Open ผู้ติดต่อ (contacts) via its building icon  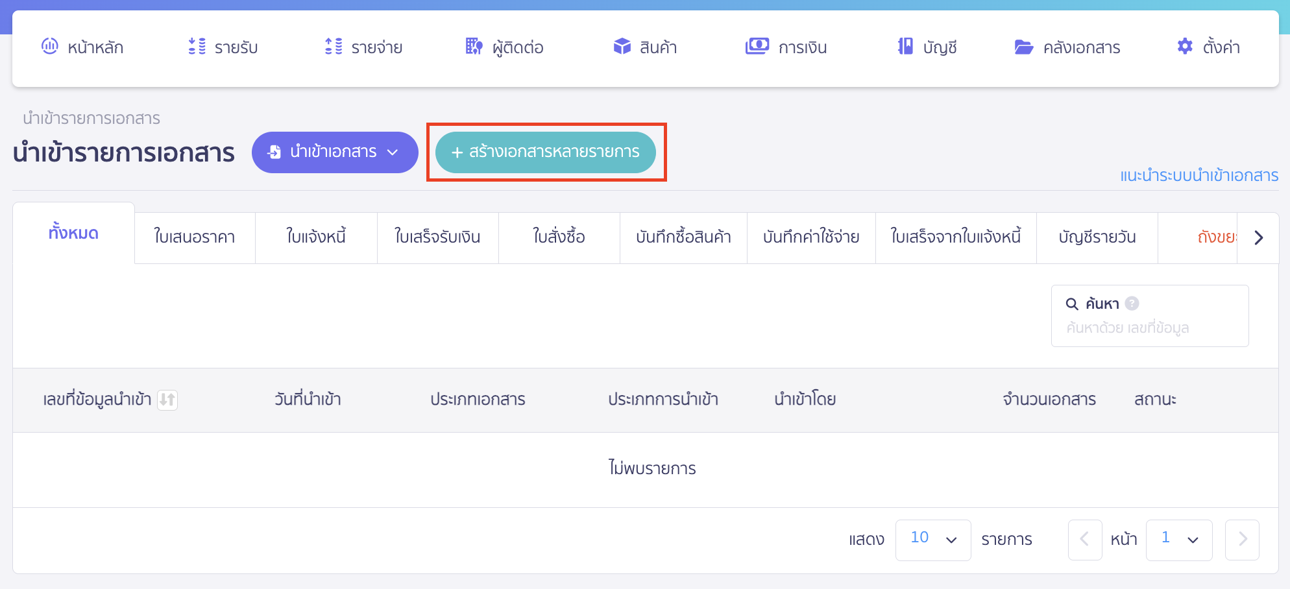tap(473, 46)
